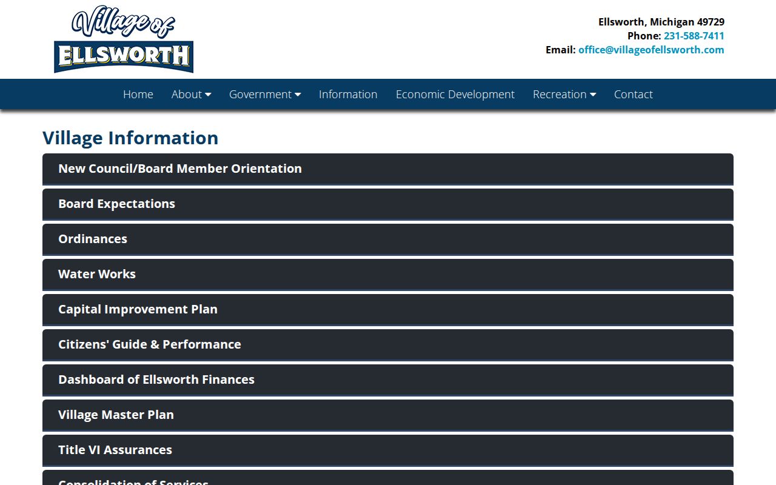This screenshot has width=776, height=485.
Task: Open the Contact page
Action: [634, 94]
